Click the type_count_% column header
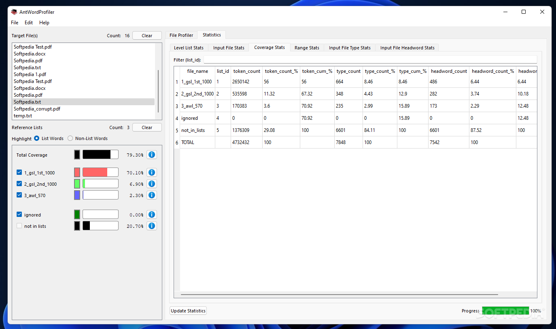 [380, 71]
